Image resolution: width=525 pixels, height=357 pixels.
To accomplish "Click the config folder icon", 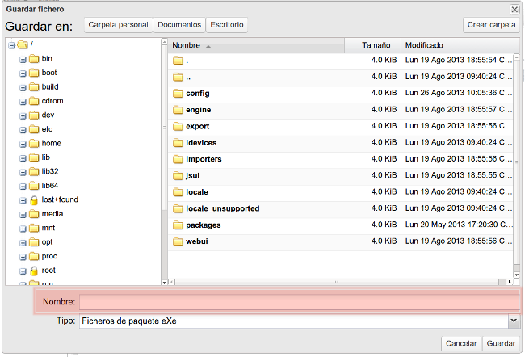I will 178,94.
